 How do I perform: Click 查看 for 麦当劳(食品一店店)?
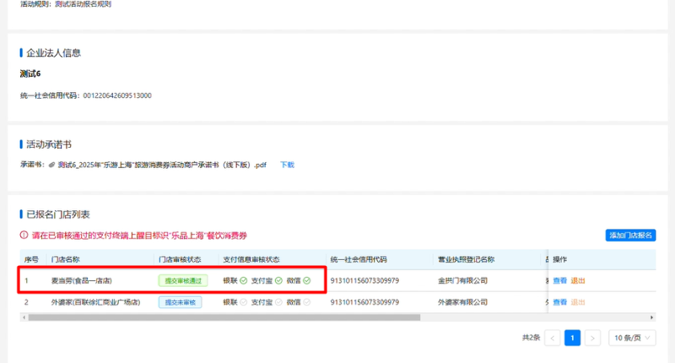click(x=559, y=280)
